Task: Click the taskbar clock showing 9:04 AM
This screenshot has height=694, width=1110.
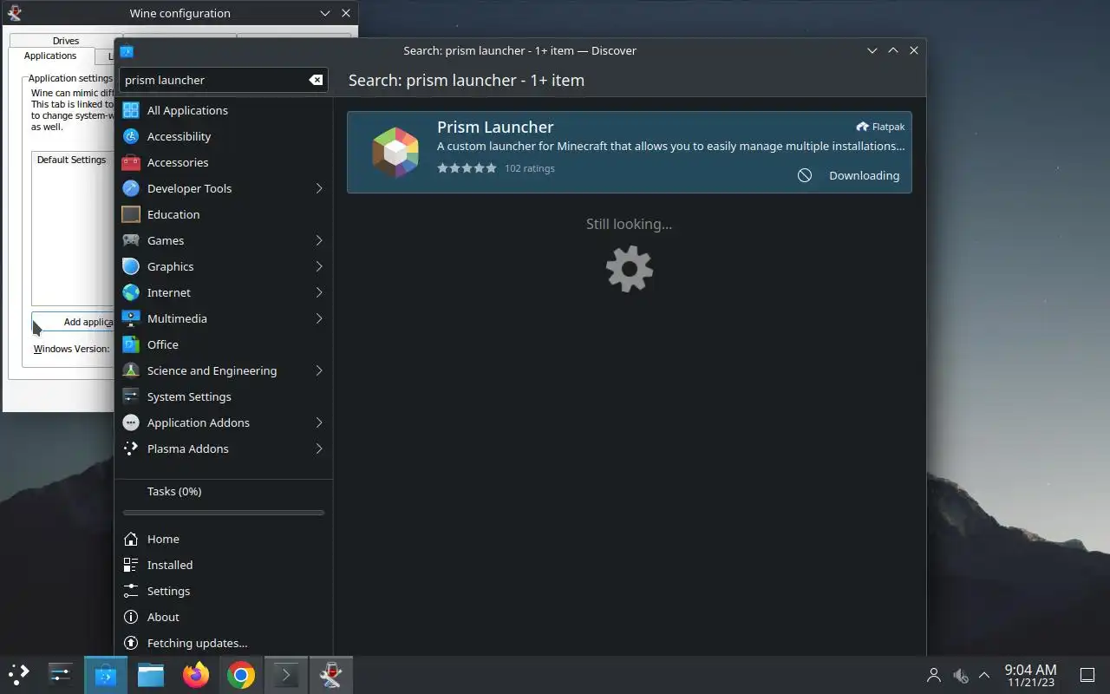Action: [1030, 675]
